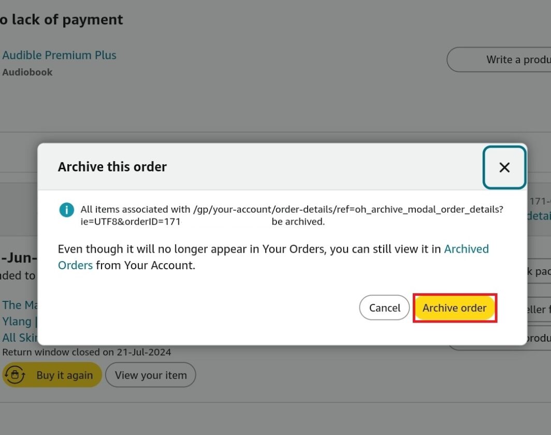Click Cancel to keep the order
The width and height of the screenshot is (551, 435).
click(x=384, y=308)
